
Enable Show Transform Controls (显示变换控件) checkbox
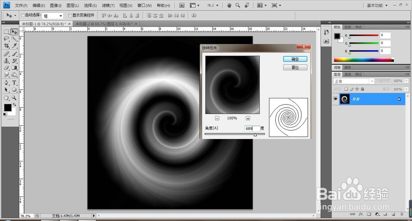(x=70, y=16)
